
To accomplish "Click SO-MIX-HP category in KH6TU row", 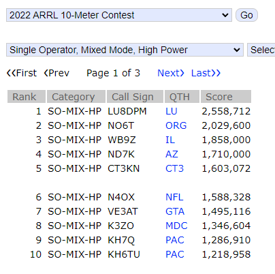I will (x=74, y=254).
